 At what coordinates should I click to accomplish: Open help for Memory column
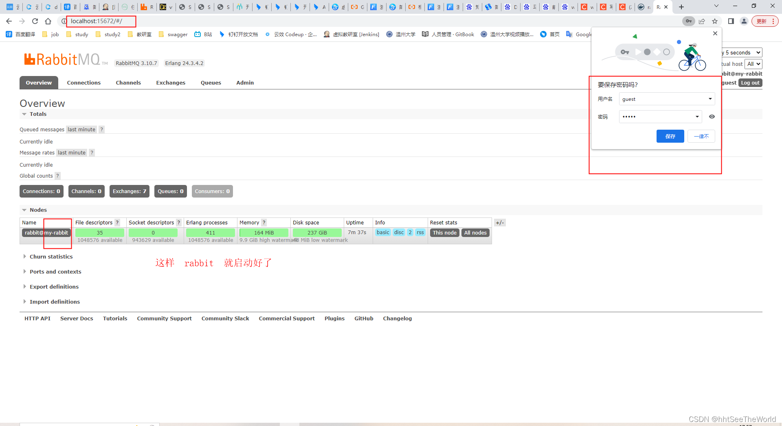264,223
